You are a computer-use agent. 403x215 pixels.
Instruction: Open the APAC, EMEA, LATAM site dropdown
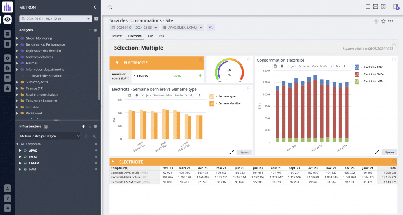183,28
